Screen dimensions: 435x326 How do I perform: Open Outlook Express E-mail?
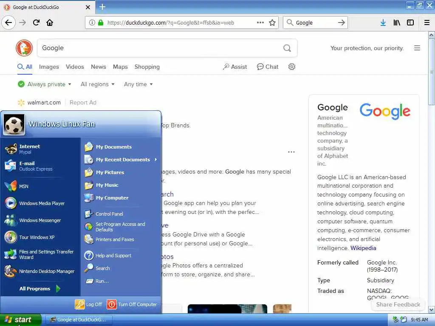[40, 166]
